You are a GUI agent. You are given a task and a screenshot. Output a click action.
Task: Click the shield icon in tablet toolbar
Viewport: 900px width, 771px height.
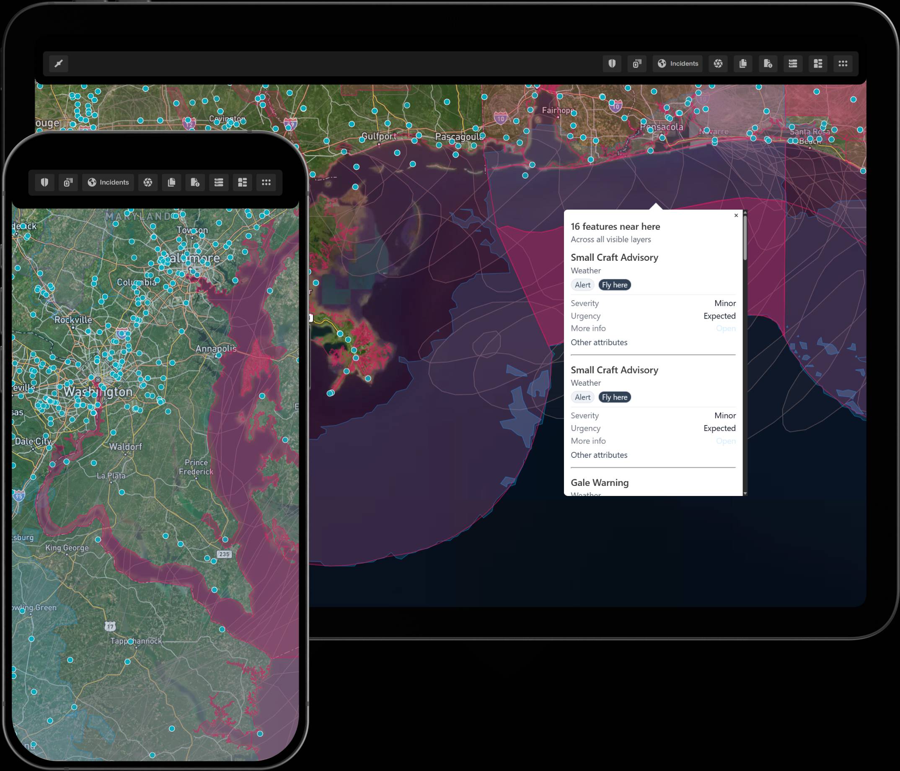pyautogui.click(x=612, y=63)
